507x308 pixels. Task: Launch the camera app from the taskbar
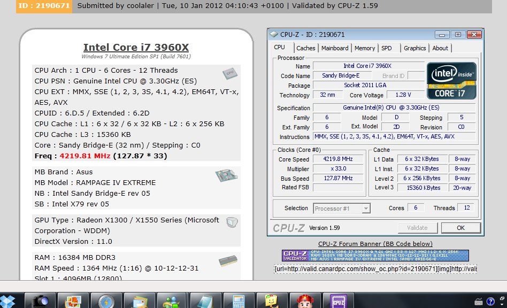40,301
